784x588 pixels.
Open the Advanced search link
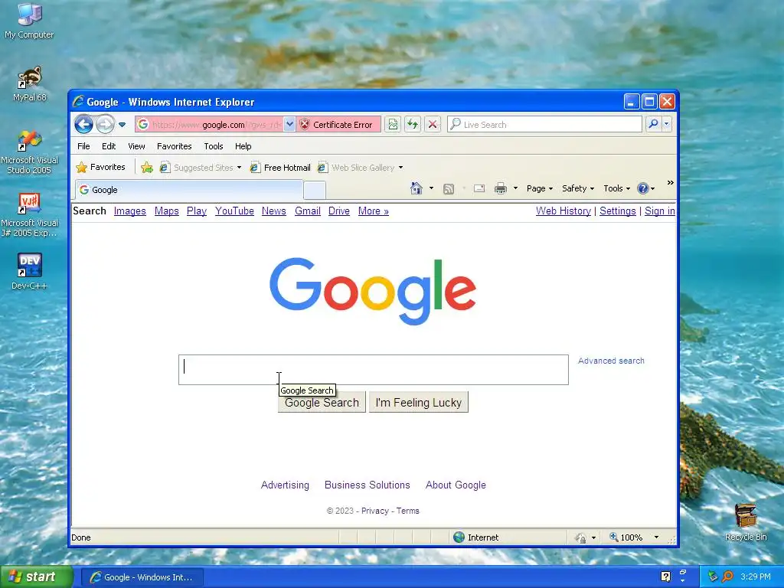(x=611, y=361)
